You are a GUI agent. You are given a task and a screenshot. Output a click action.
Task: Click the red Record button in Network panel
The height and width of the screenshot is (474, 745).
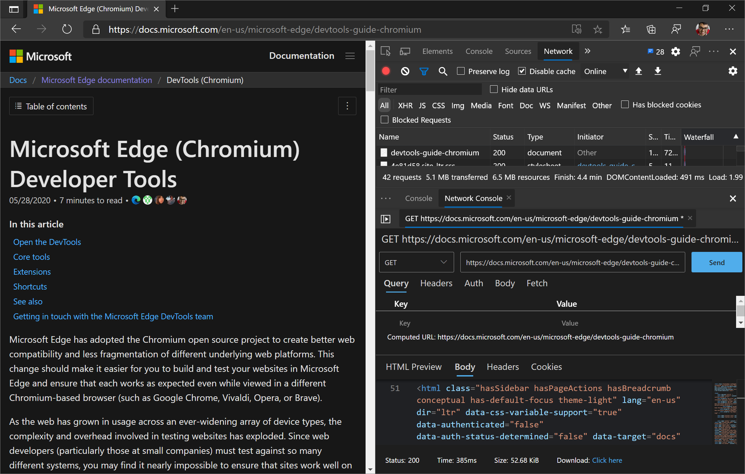click(387, 71)
